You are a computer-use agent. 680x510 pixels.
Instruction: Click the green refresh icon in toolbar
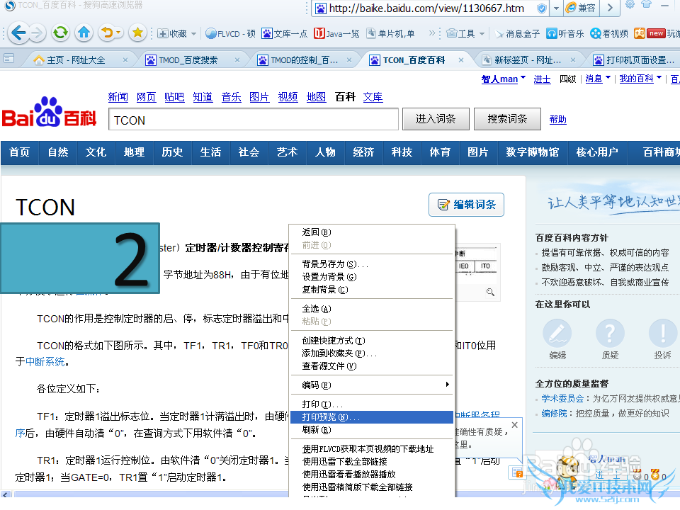(x=61, y=33)
